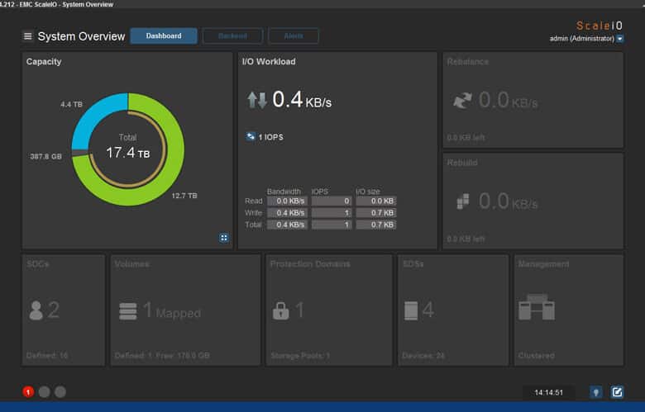Viewport: 645px width, 412px height.
Task: Click the Rebuild 0.0 KB/s value
Action: [x=508, y=201]
